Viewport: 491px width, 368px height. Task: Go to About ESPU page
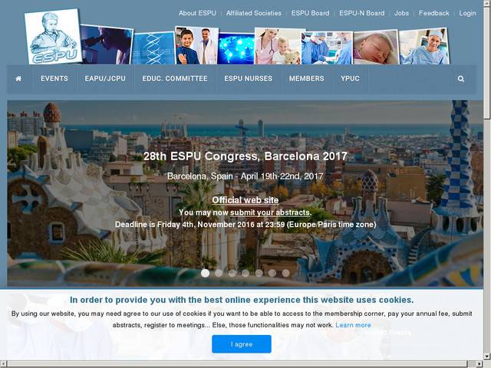[x=197, y=13]
